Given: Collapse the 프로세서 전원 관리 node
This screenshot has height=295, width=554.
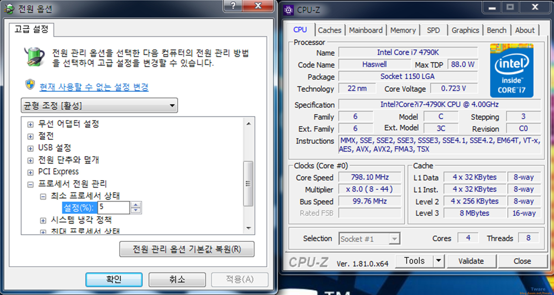Looking at the screenshot, I should pyautogui.click(x=30, y=185).
